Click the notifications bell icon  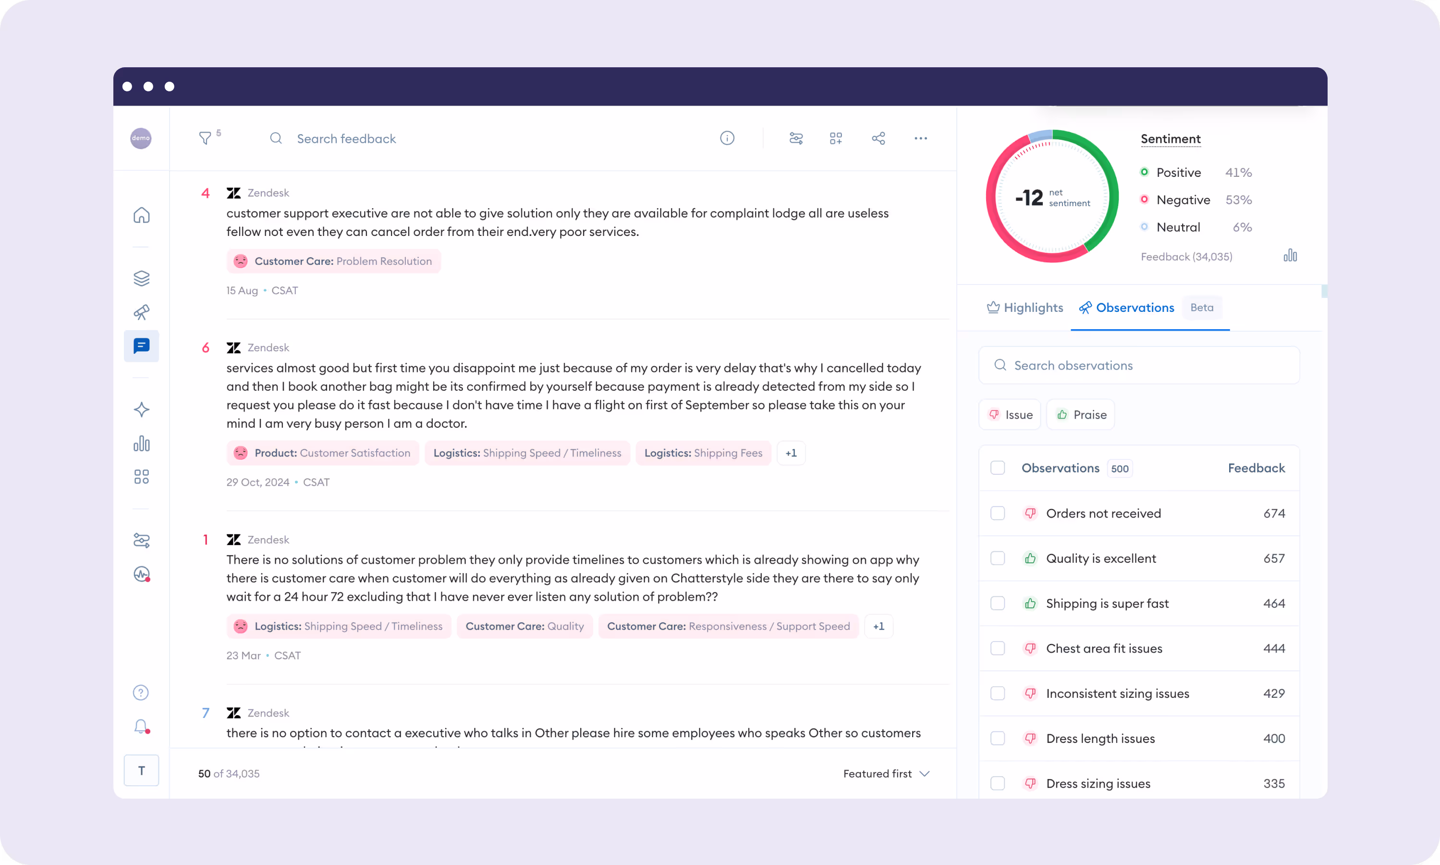141,726
